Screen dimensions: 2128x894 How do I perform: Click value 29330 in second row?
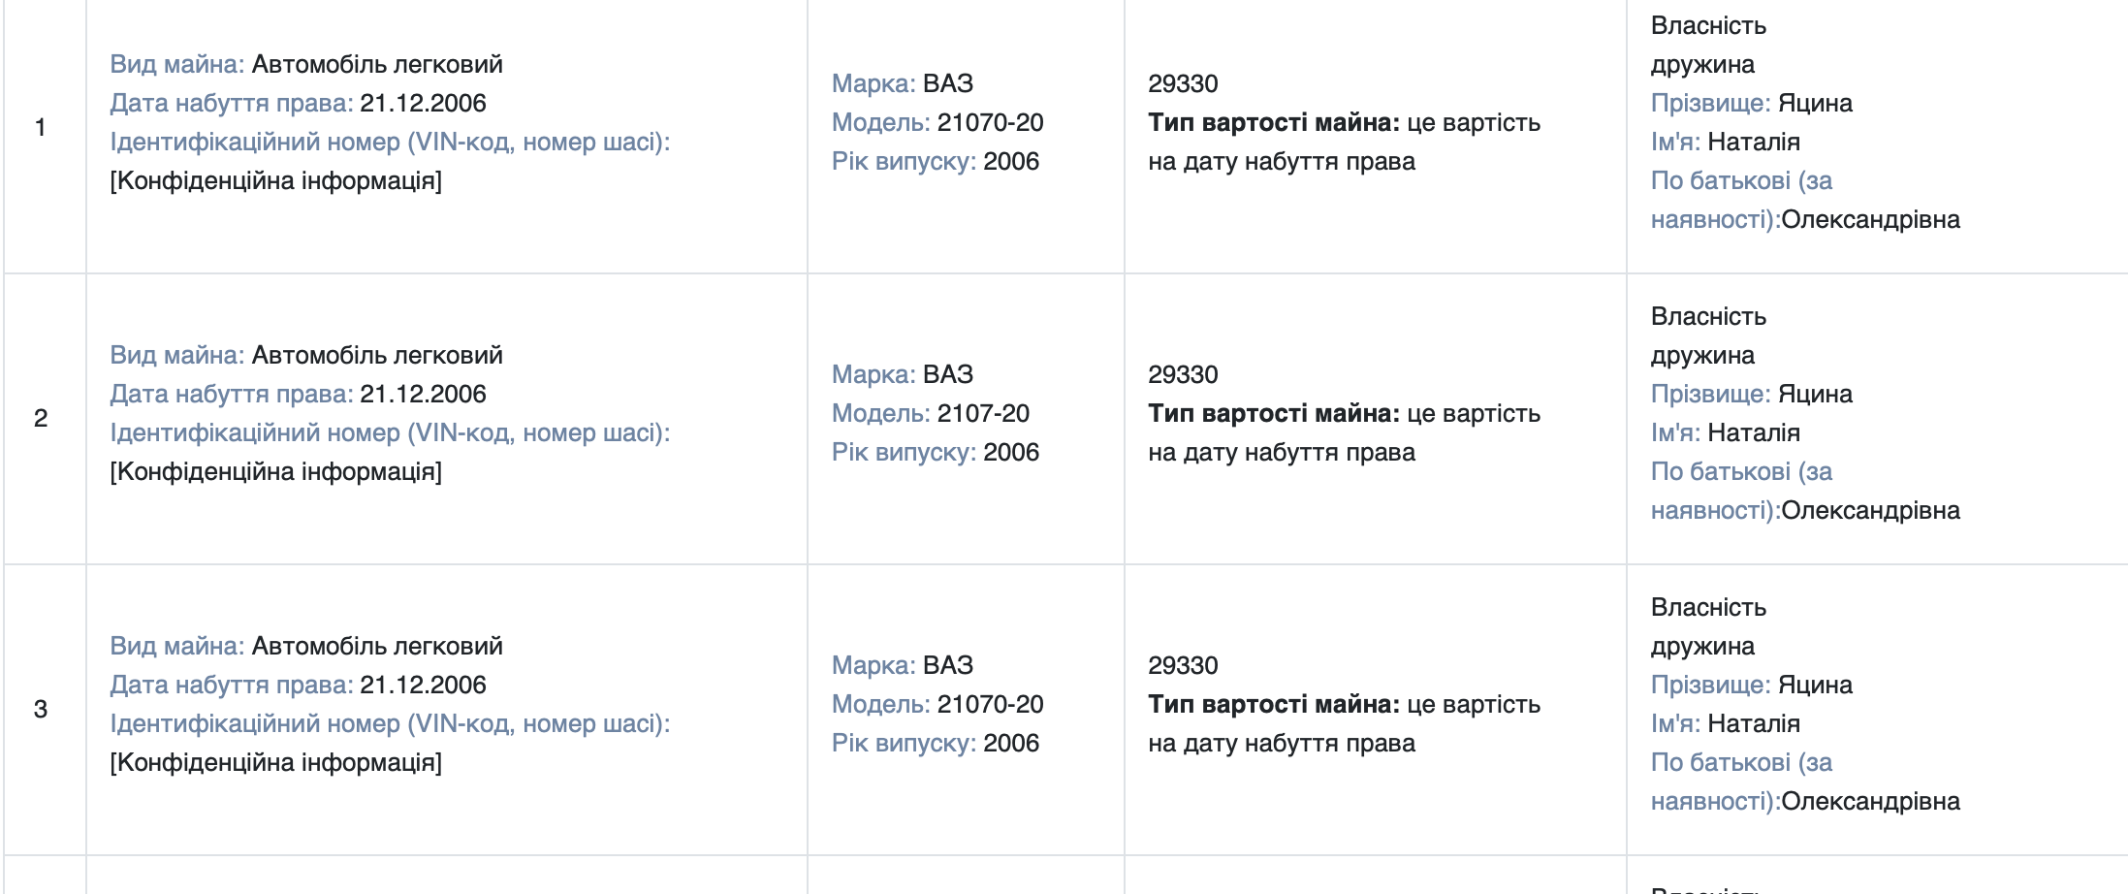point(1183,374)
